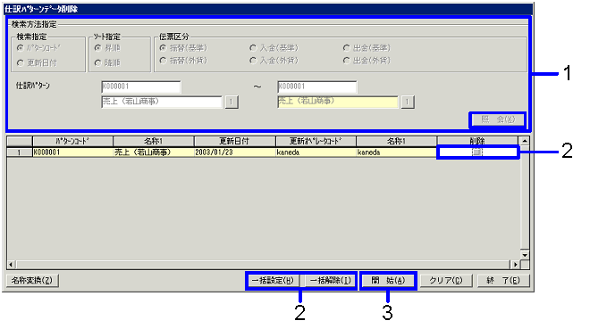Click the 終了(E) exit button

pos(503,280)
